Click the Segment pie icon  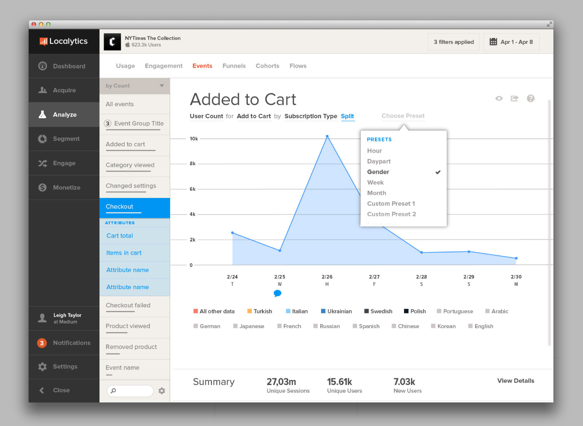coord(43,139)
